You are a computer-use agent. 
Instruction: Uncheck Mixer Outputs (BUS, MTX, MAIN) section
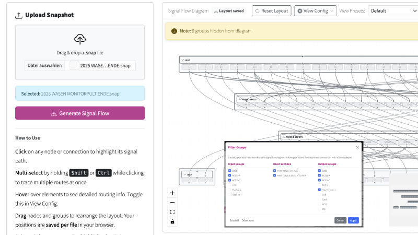(x=274, y=175)
